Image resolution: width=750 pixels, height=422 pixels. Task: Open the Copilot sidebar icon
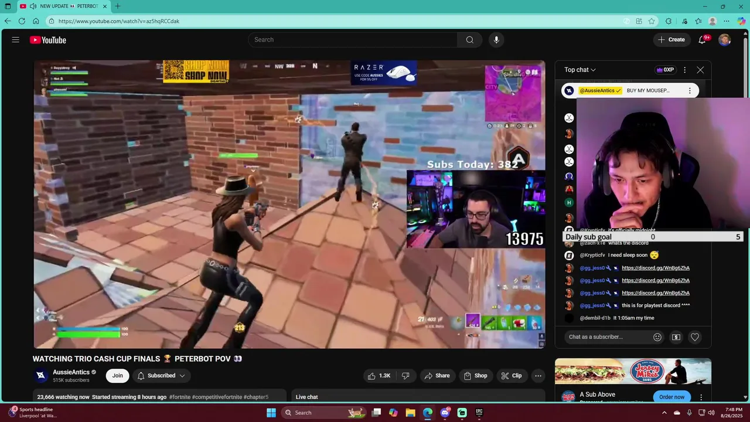(x=741, y=21)
